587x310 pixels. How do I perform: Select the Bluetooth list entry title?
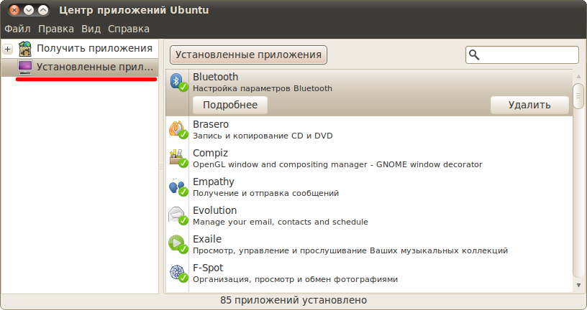(216, 77)
